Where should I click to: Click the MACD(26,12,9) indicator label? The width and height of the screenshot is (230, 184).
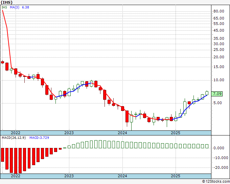[14, 138]
